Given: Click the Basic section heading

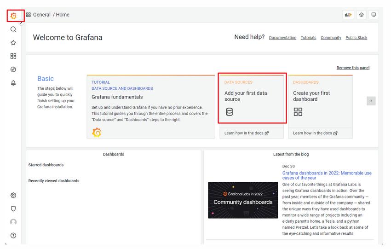Looking at the screenshot, I should 46,79.
